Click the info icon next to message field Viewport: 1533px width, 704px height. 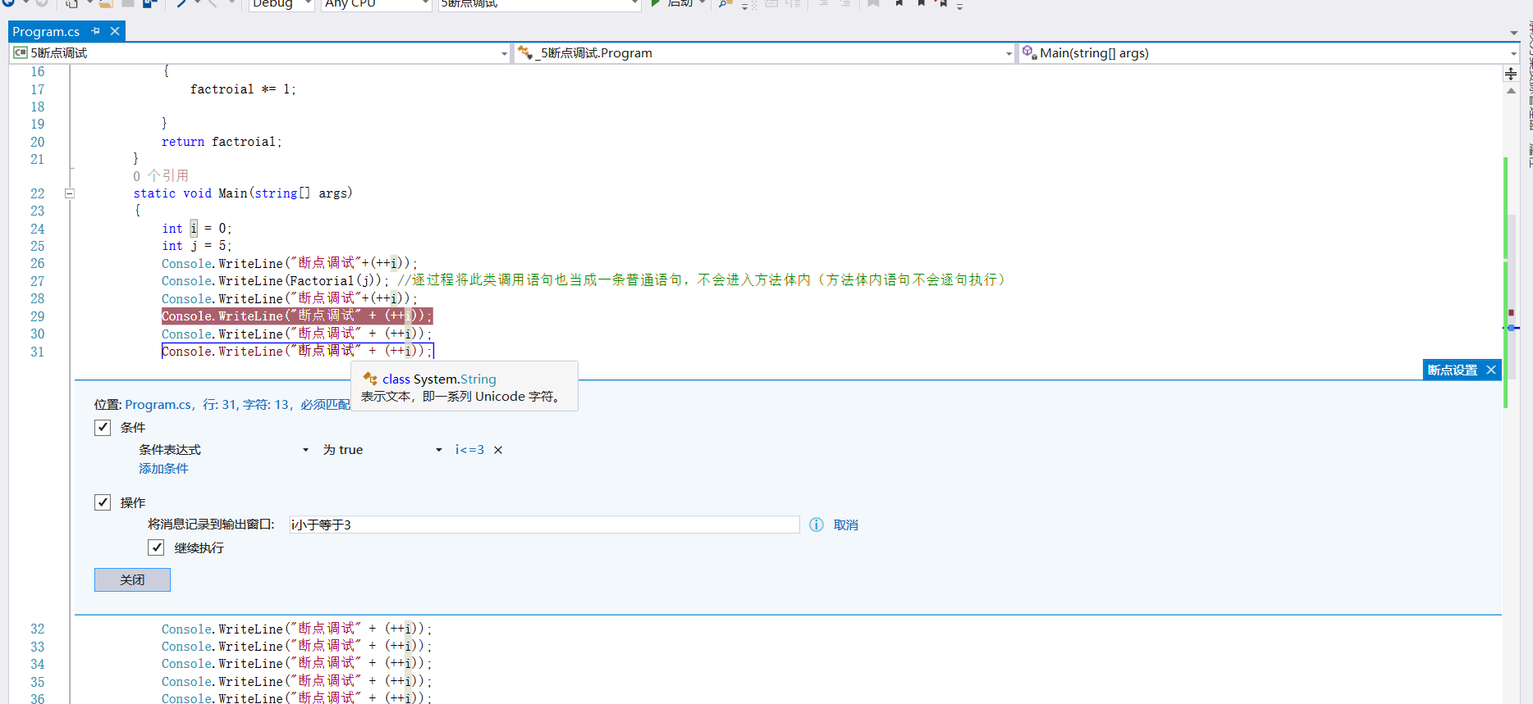pyautogui.click(x=817, y=525)
